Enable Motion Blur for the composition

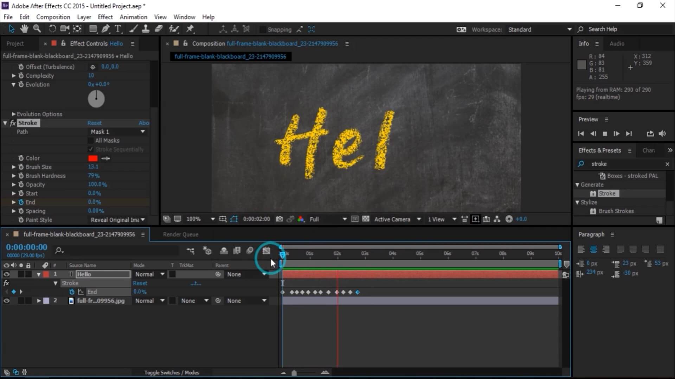[x=475, y=219]
